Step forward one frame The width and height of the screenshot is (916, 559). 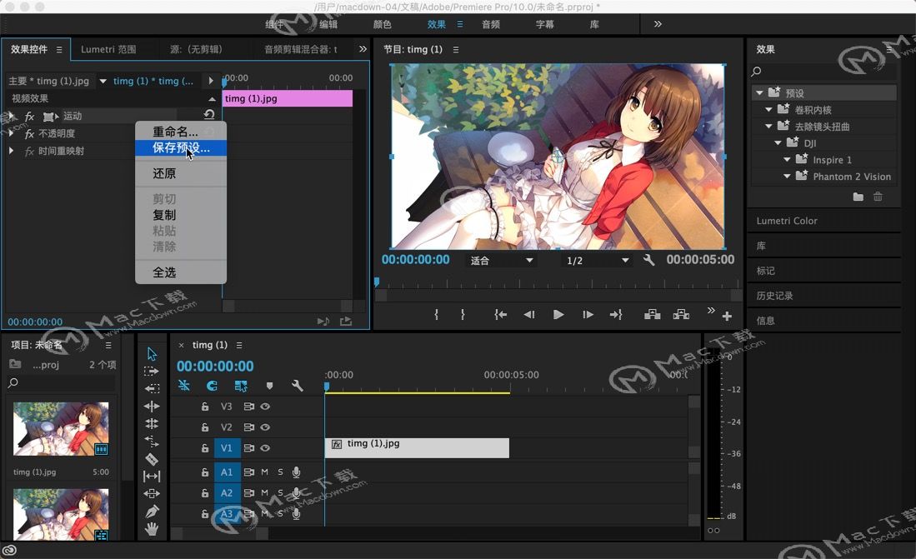point(588,315)
